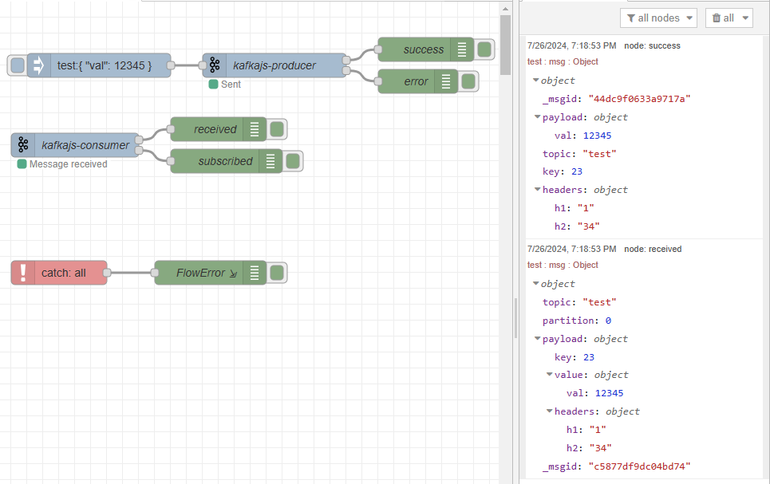Select the kafkajs-consumer node
This screenshot has height=484, width=770.
(x=75, y=145)
